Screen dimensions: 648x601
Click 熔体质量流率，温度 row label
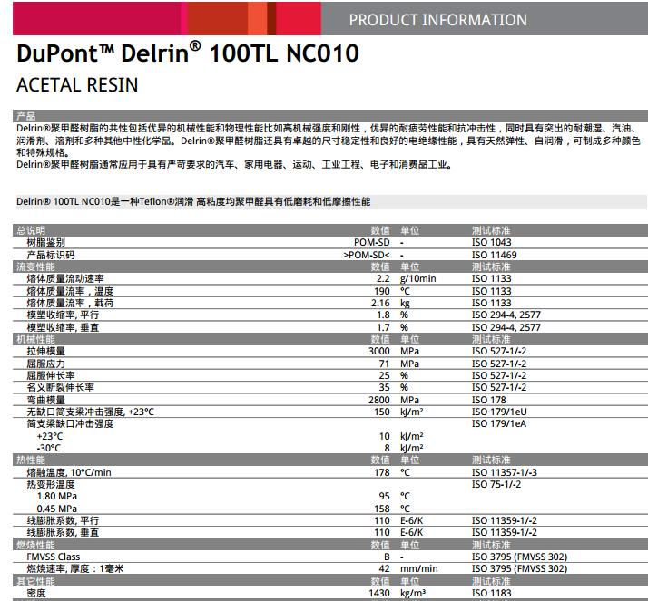[x=70, y=291]
